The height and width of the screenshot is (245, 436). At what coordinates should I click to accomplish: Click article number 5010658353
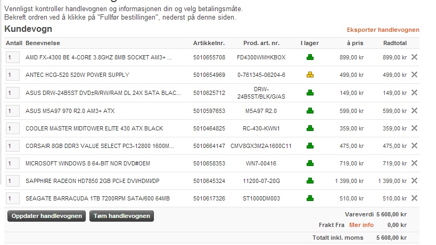point(209,163)
